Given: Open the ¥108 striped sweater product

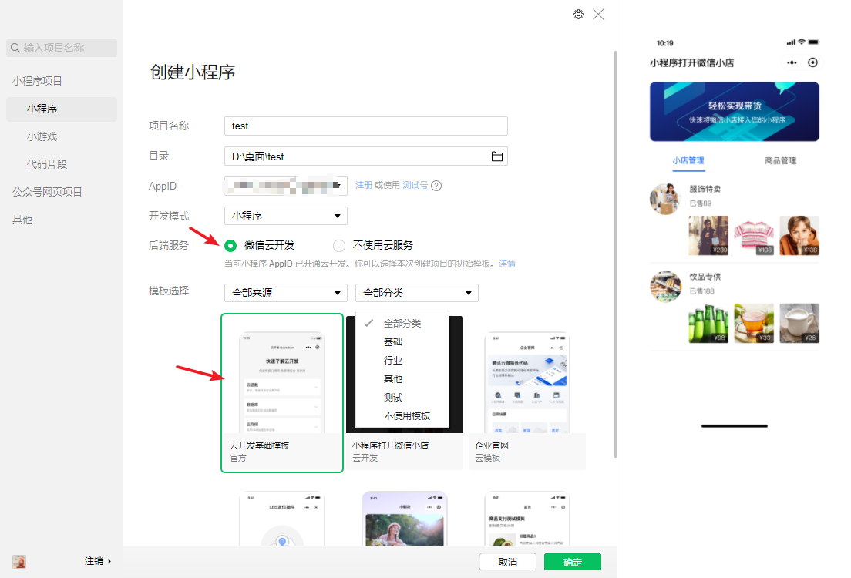Looking at the screenshot, I should coord(754,236).
